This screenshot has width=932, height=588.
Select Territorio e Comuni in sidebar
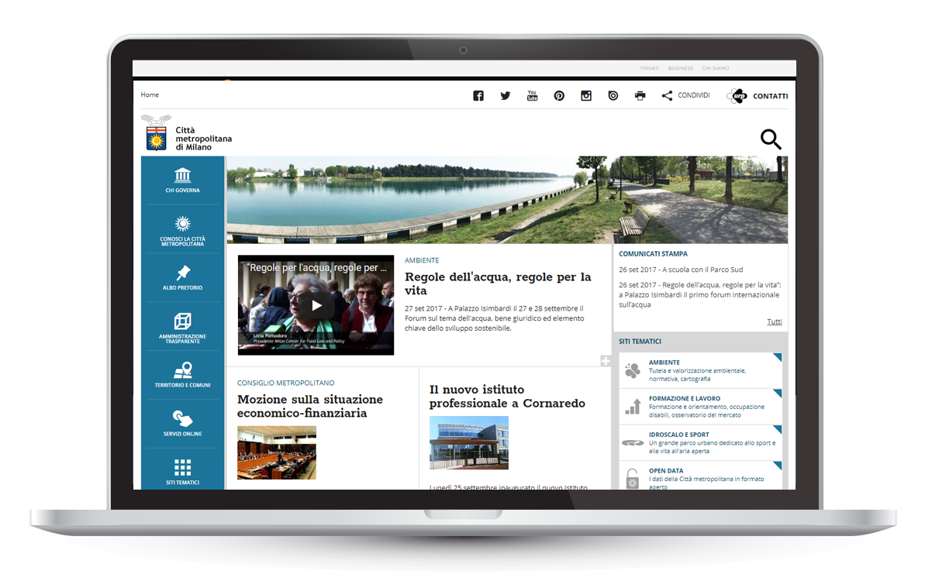[x=182, y=375]
